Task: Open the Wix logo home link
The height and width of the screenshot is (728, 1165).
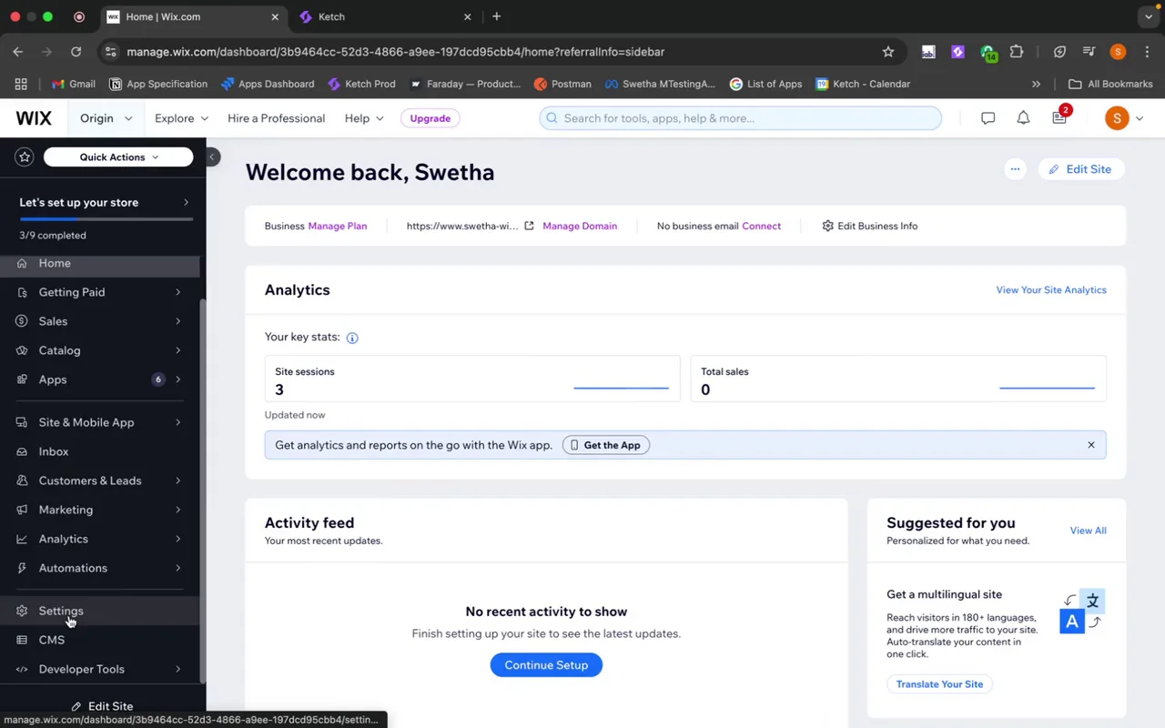Action: pos(34,118)
